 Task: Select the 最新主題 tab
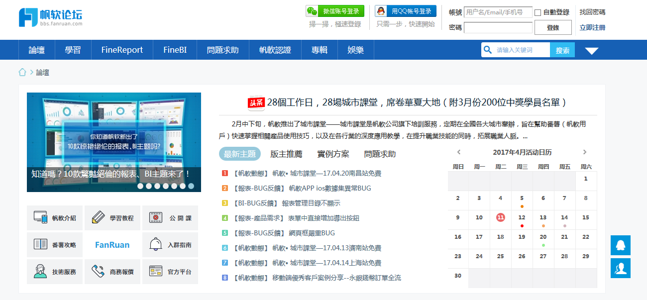pyautogui.click(x=240, y=154)
